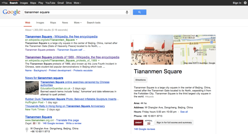Image resolution: width=248 pixels, height=134 pixels.
Task: Open green arrow beside first Wikipedia URL
Action: (x=77, y=40)
